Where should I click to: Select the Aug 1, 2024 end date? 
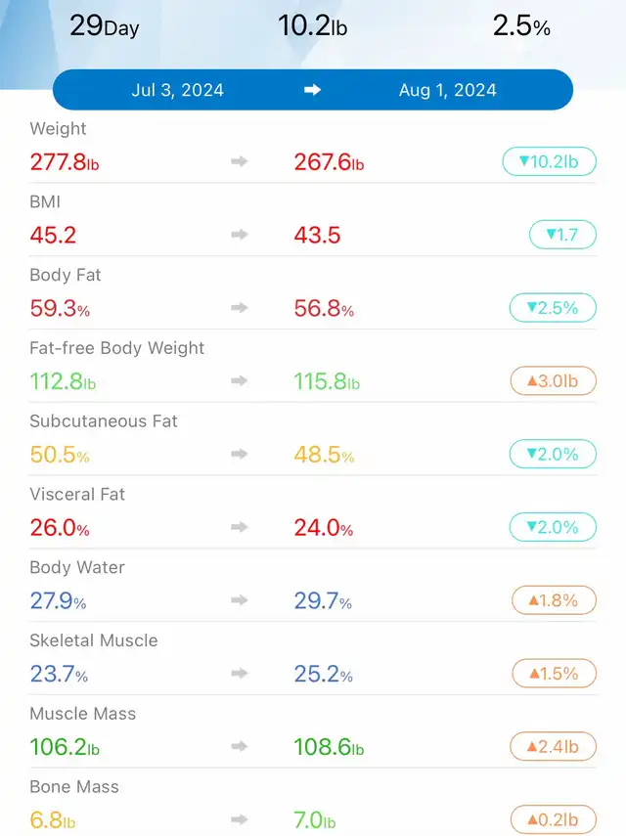click(x=448, y=90)
